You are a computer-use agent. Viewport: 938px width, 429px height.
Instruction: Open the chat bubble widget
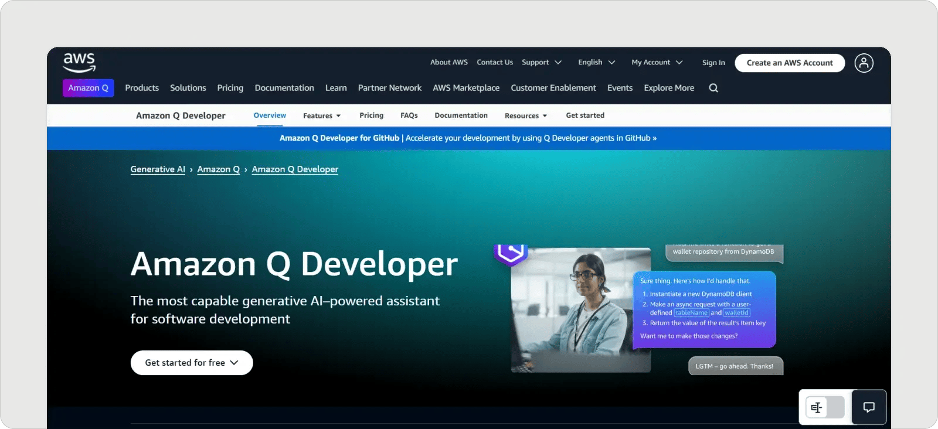point(869,407)
